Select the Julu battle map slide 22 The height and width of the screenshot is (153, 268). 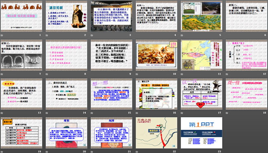156,133
